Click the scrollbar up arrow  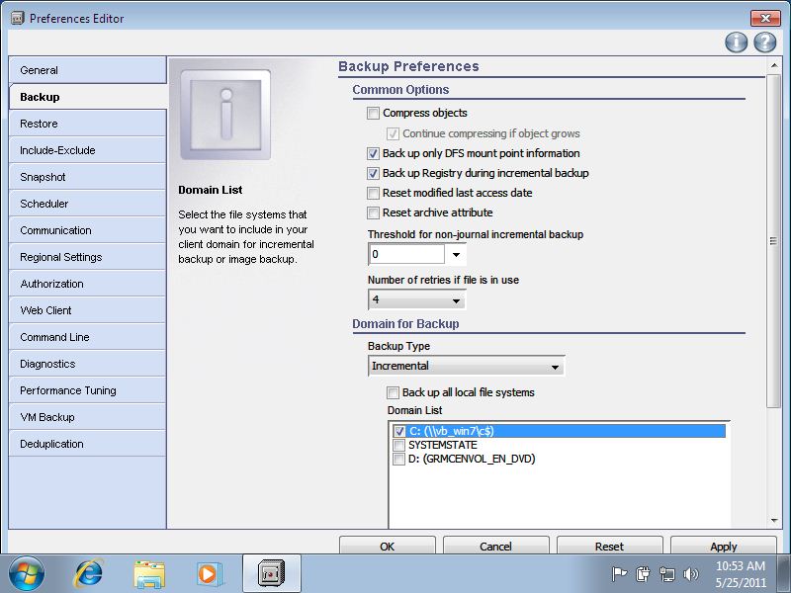(x=774, y=65)
